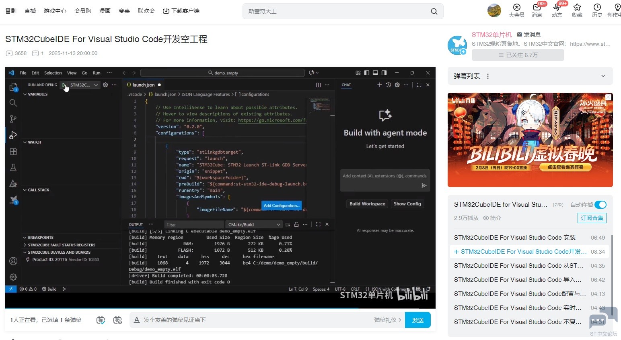Image resolution: width=621 pixels, height=340 pixels.
Task: Click the 已关注 6.7万 follow button
Action: [518, 55]
